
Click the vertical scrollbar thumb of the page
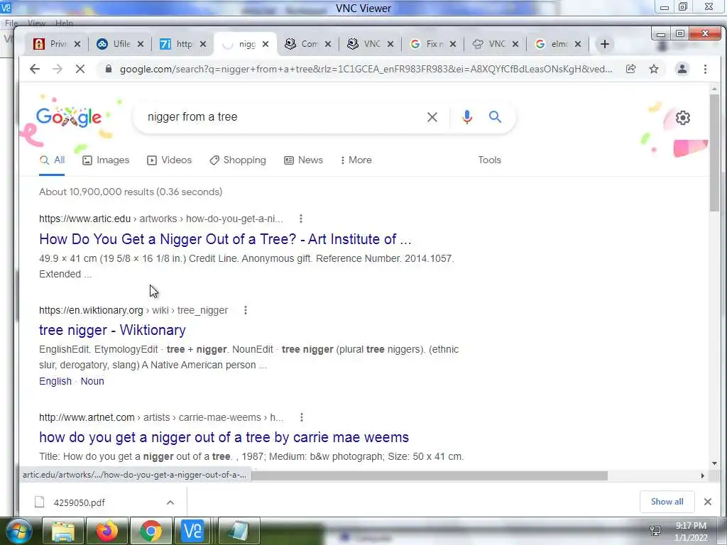714,153
